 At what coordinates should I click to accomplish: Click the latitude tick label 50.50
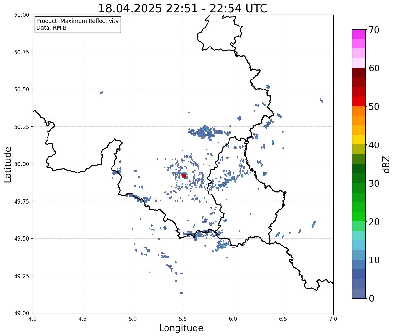22,89
